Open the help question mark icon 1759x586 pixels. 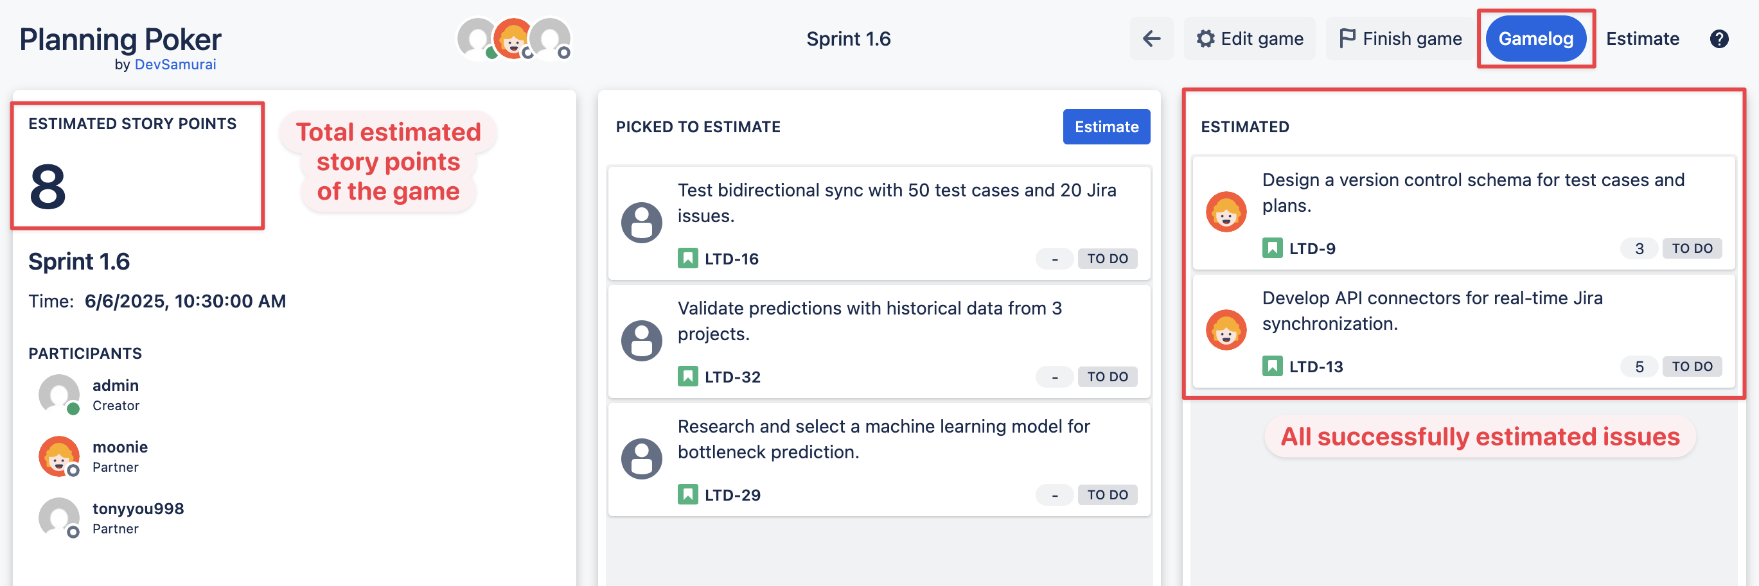[x=1719, y=39]
